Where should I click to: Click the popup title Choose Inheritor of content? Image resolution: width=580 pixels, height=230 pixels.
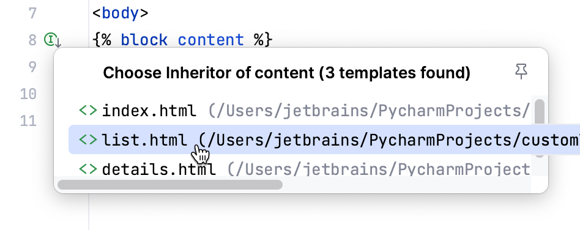(286, 73)
